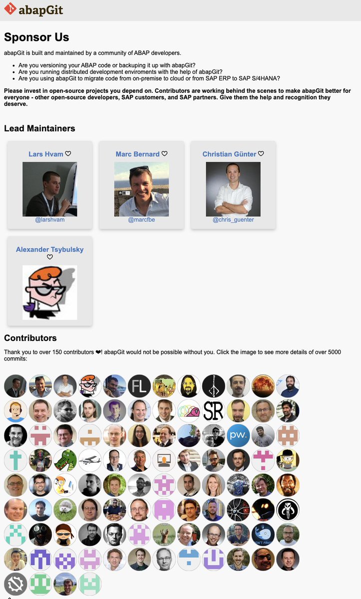Click the abapGit logo in header
The height and width of the screenshot is (599, 361).
coord(34,10)
